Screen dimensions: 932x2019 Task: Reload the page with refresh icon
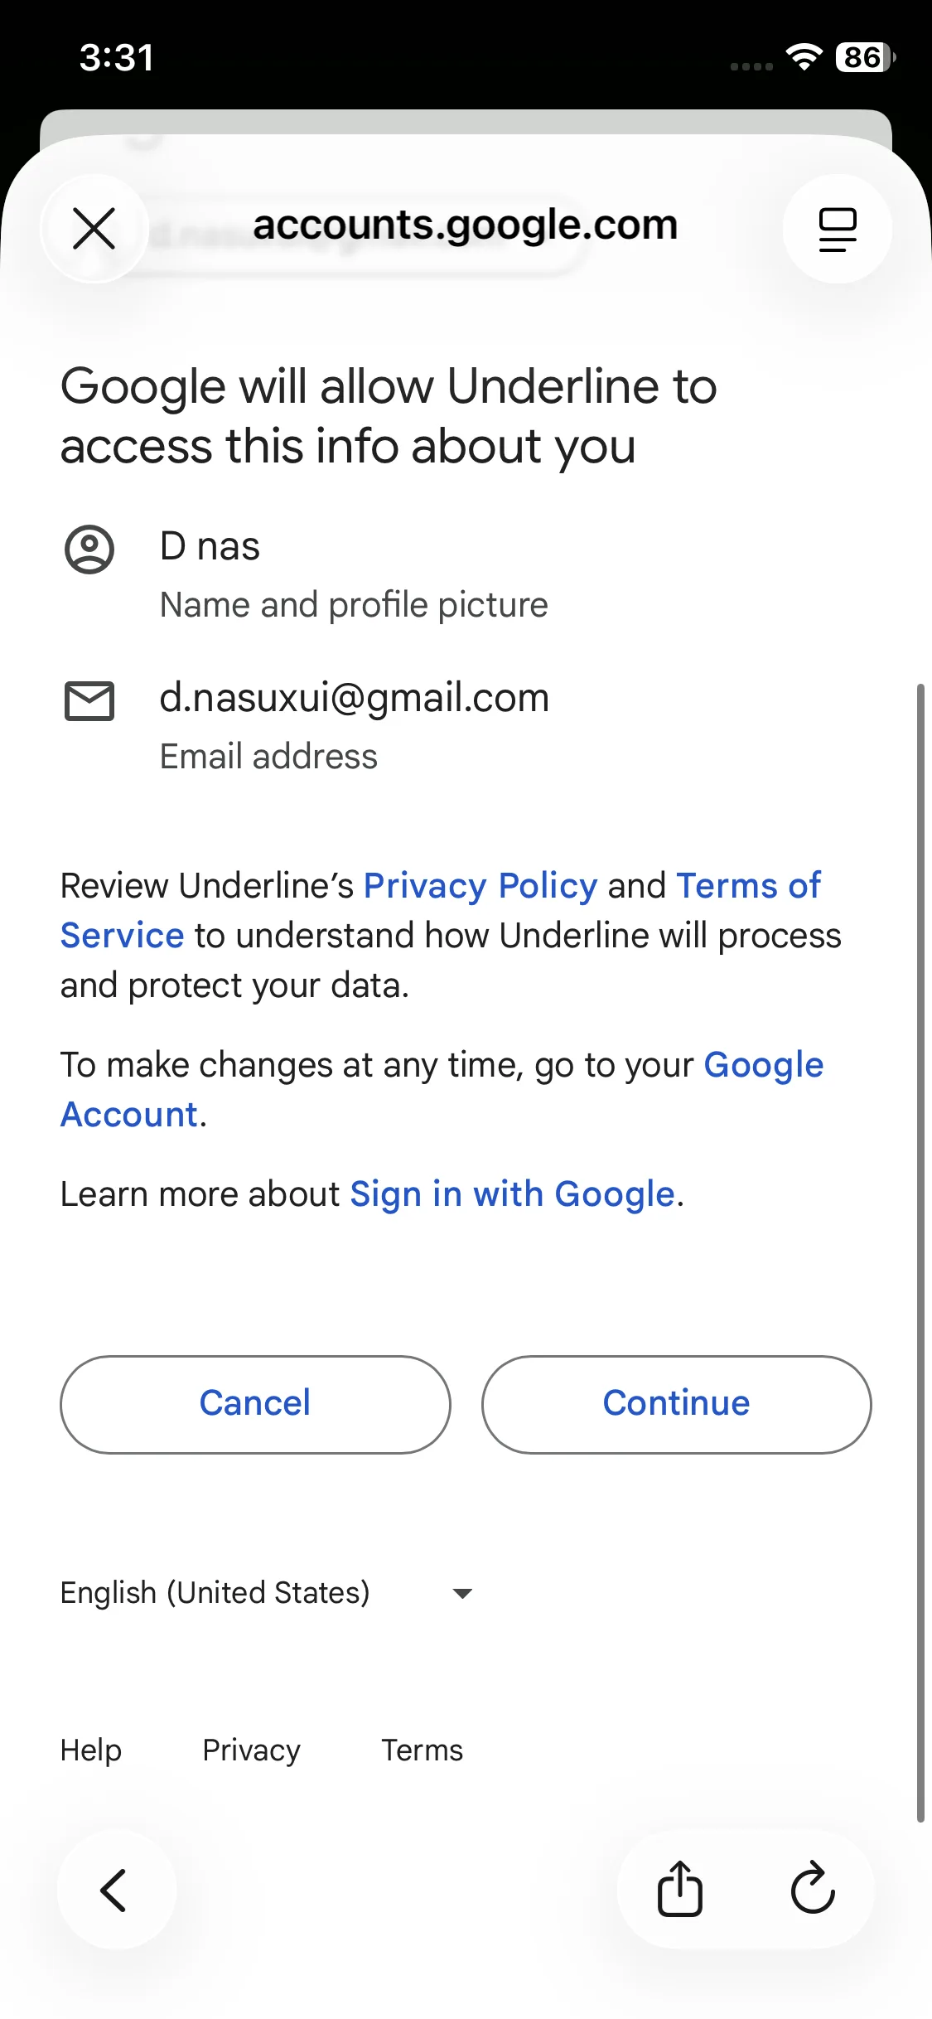812,1889
